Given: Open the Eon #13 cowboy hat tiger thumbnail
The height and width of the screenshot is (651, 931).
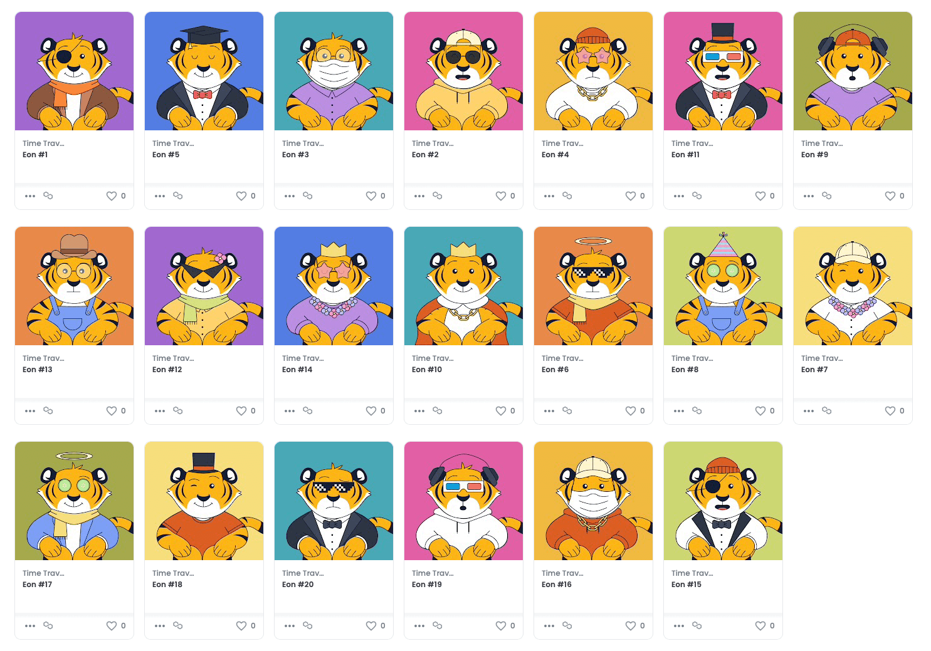Looking at the screenshot, I should coord(74,286).
